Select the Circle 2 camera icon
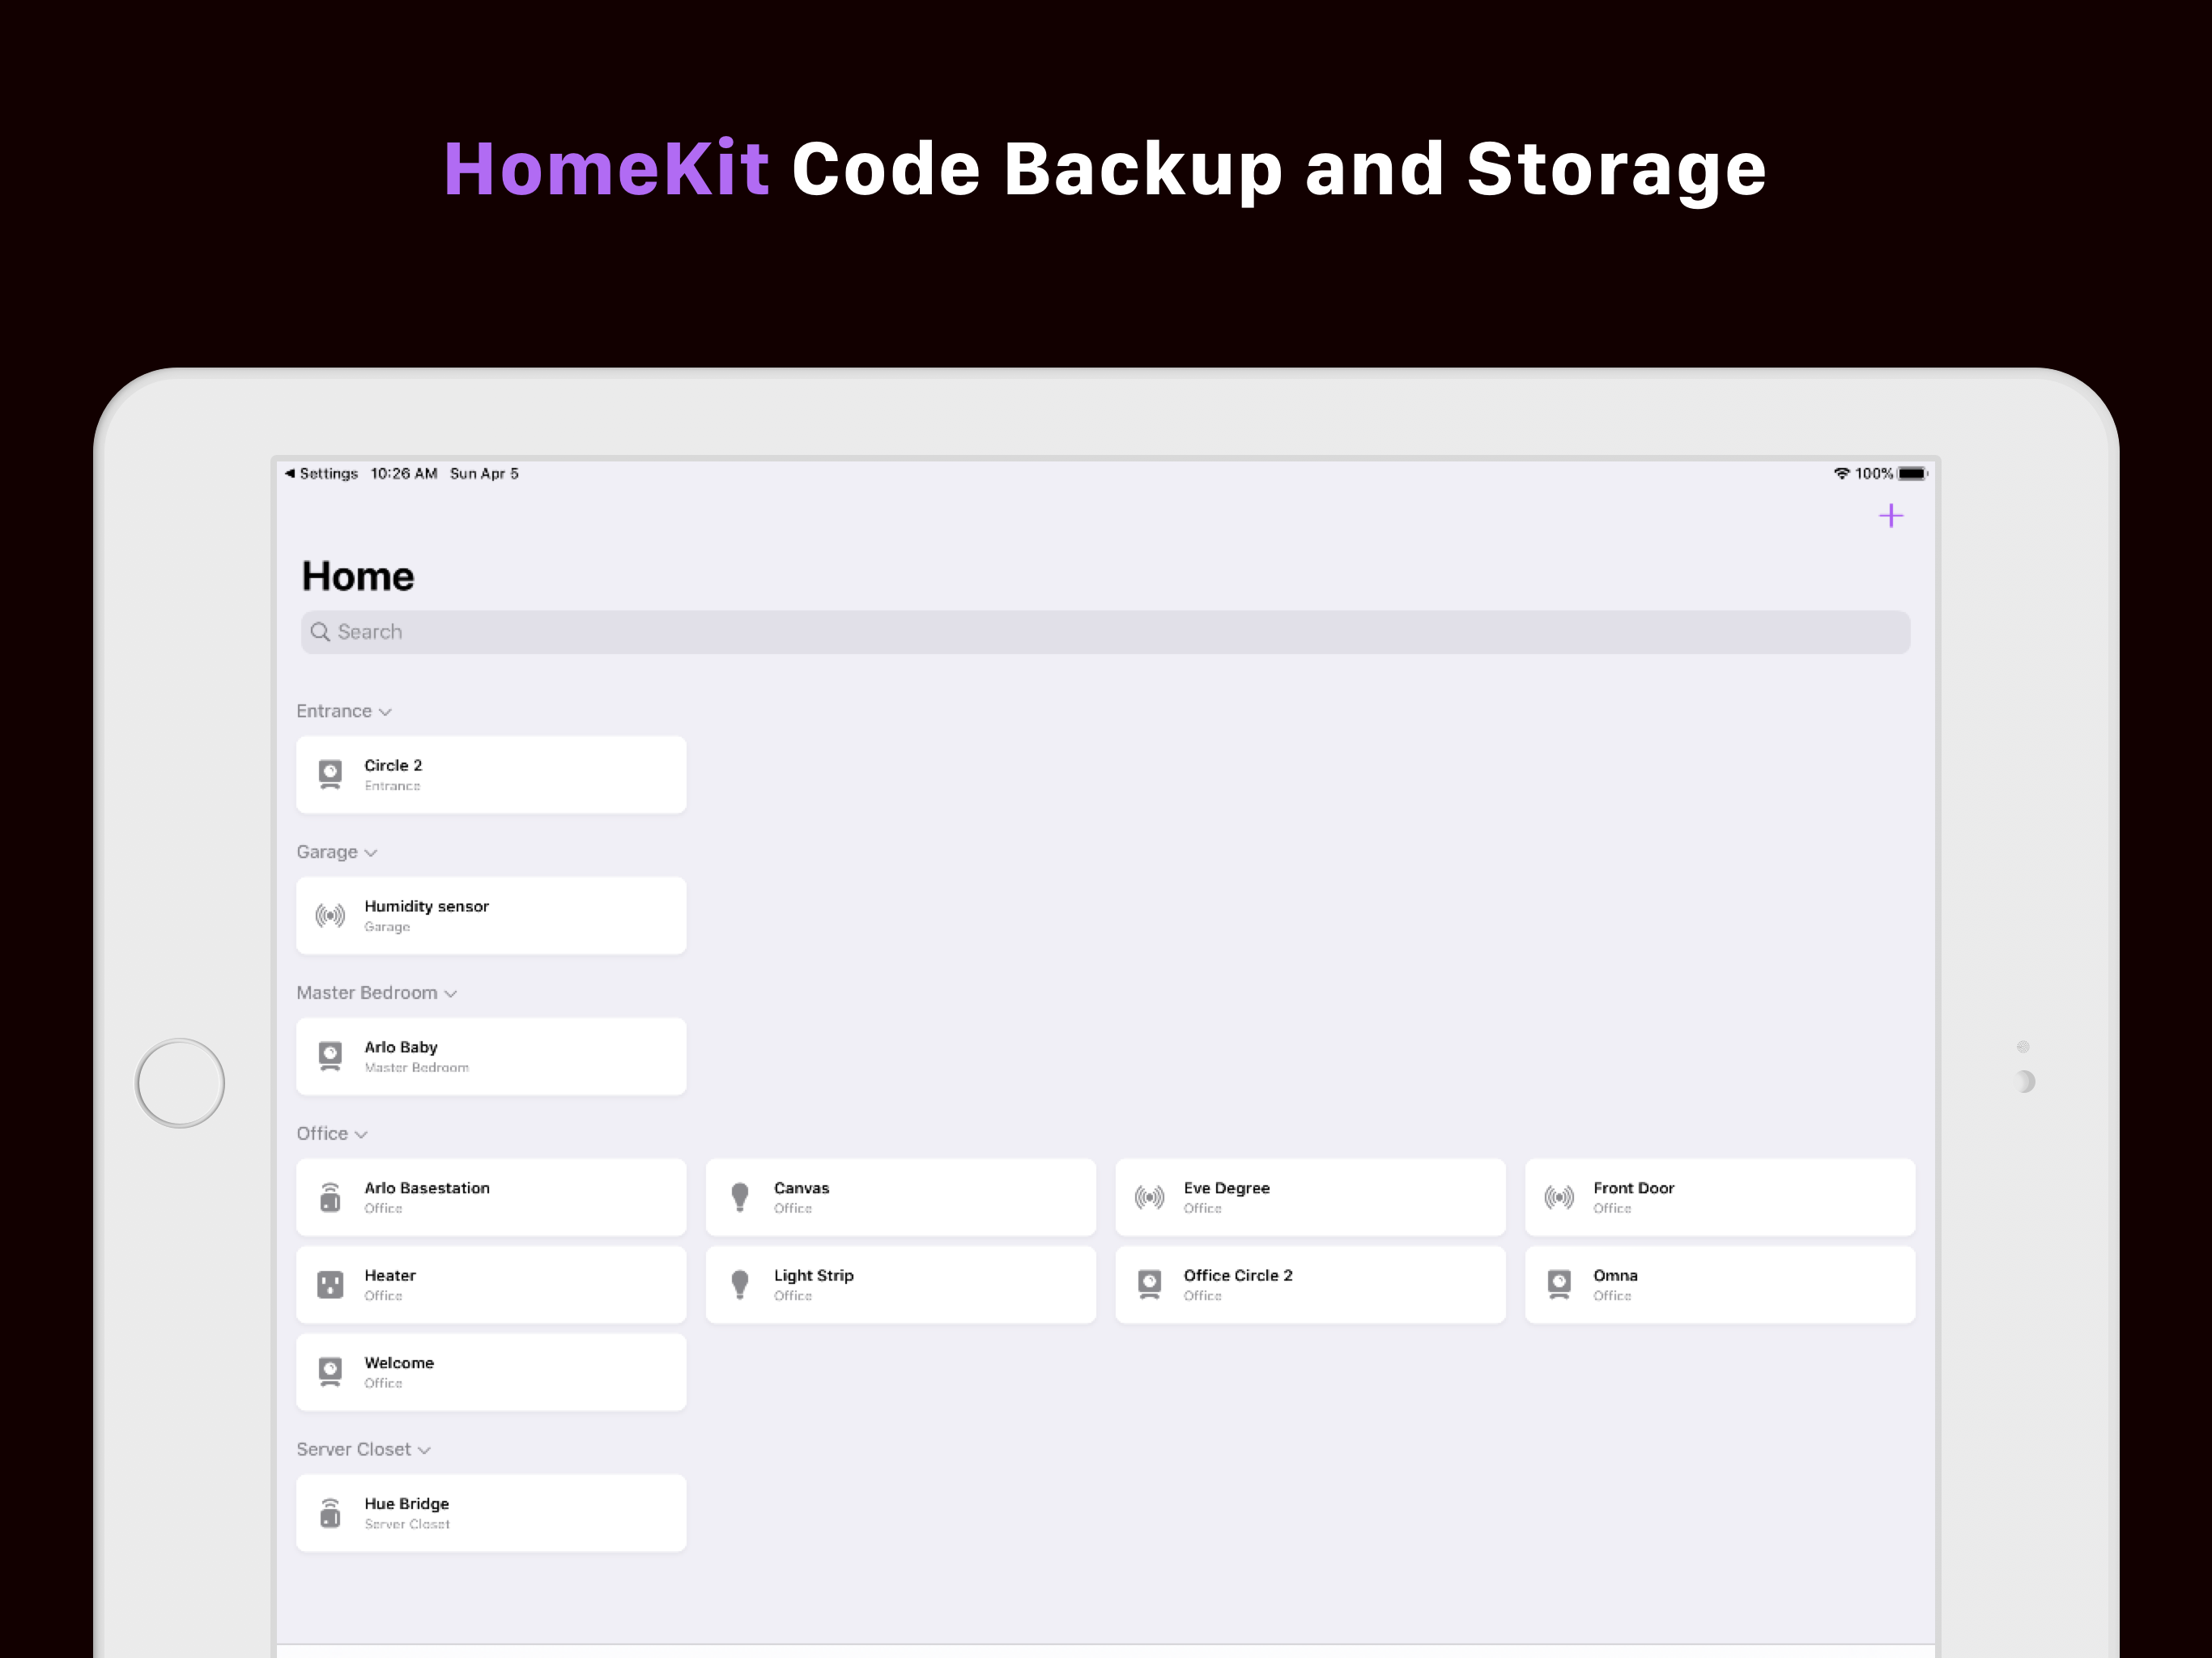 pyautogui.click(x=330, y=774)
